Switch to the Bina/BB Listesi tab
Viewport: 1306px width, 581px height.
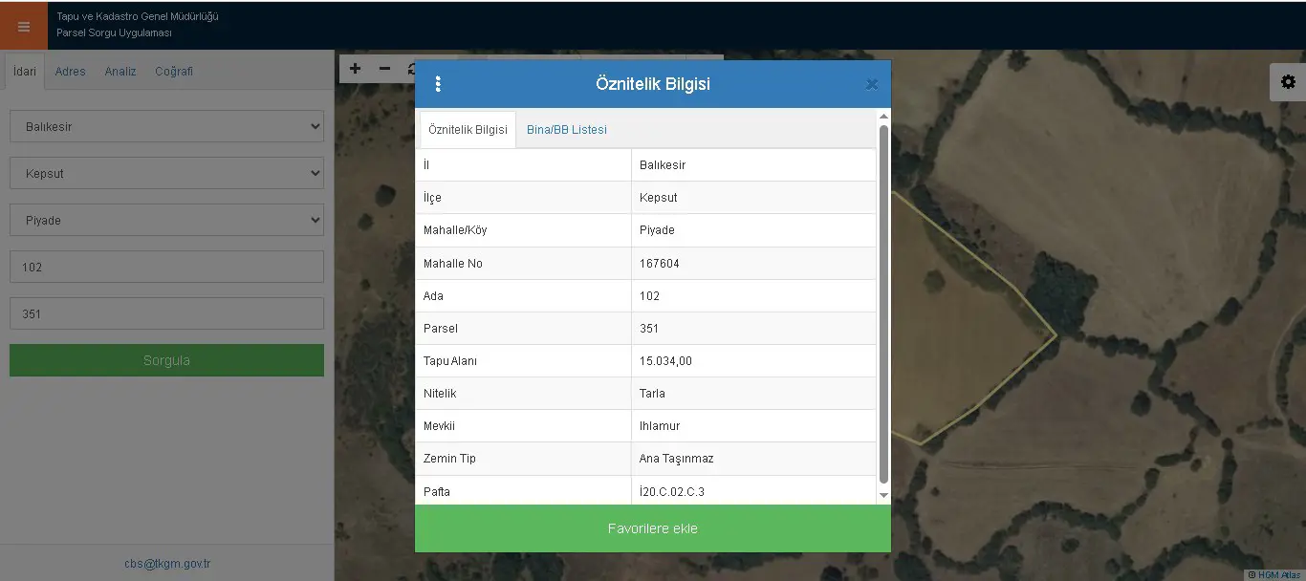click(567, 130)
